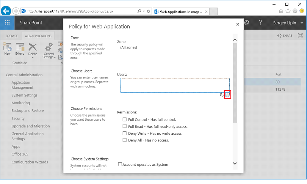The image size is (307, 184).
Task: Close the Policy for Web Application dialog
Action: pyautogui.click(x=238, y=24)
